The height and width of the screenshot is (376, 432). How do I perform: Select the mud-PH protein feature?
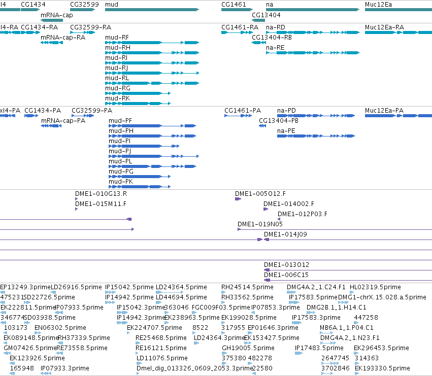coord(152,136)
